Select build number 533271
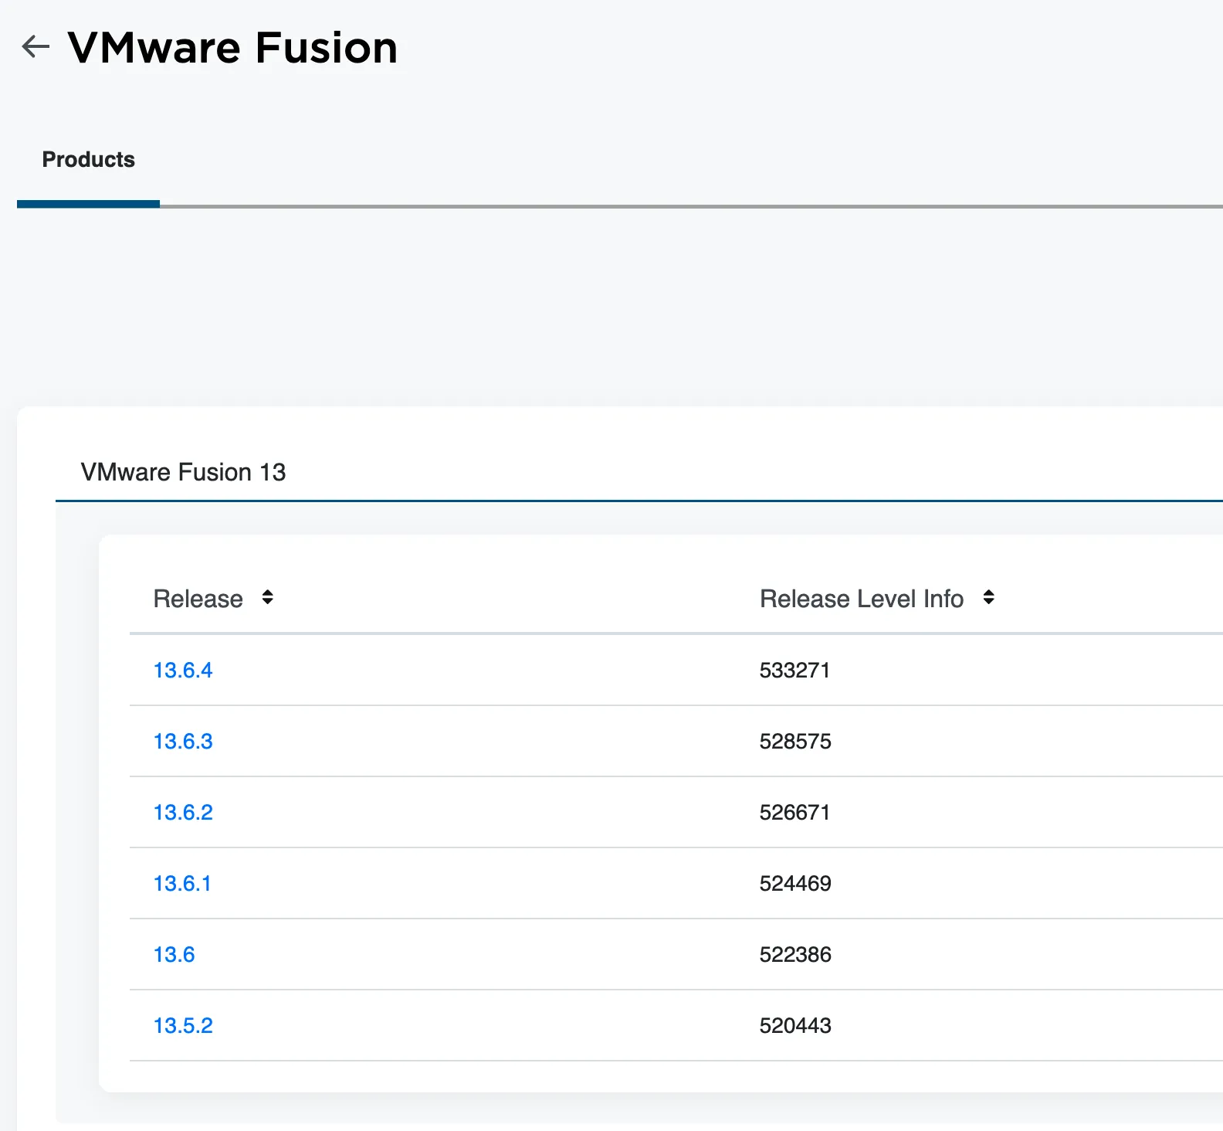Screen dimensions: 1223x1131 click(794, 670)
